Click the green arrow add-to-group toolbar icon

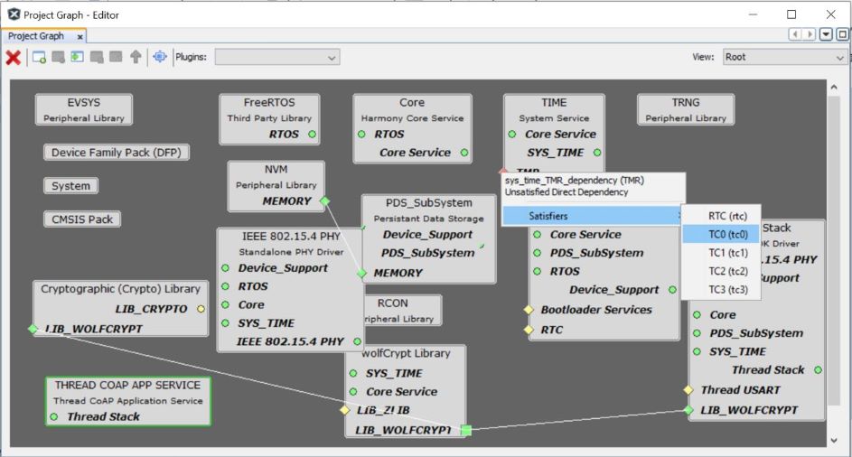click(x=77, y=57)
